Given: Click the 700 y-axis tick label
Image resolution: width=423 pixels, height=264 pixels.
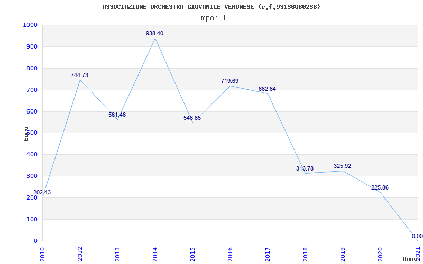Looking at the screenshot, I should point(32,90).
